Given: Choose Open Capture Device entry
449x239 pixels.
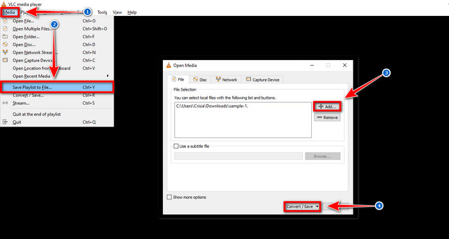Looking at the screenshot, I should 57,61.
